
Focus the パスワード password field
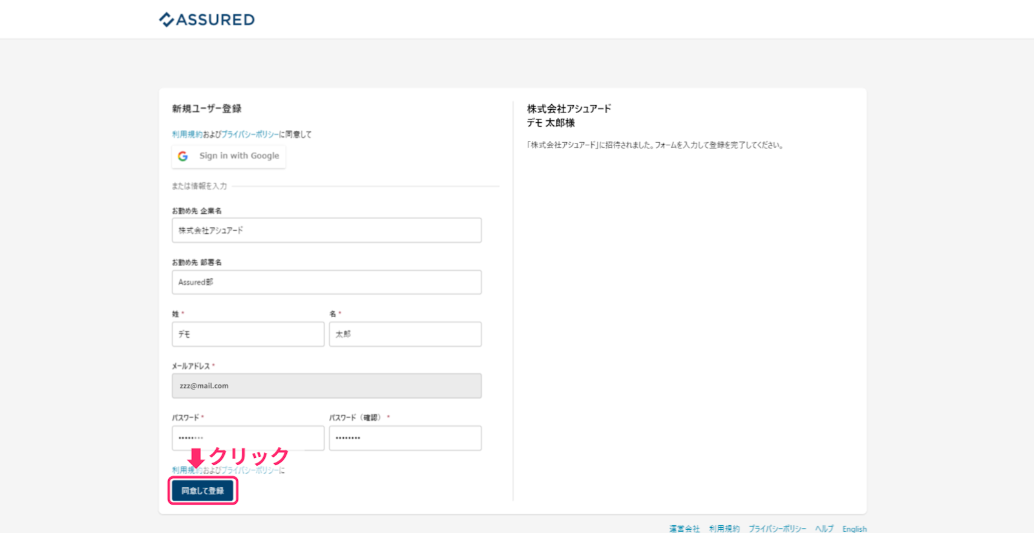click(248, 438)
